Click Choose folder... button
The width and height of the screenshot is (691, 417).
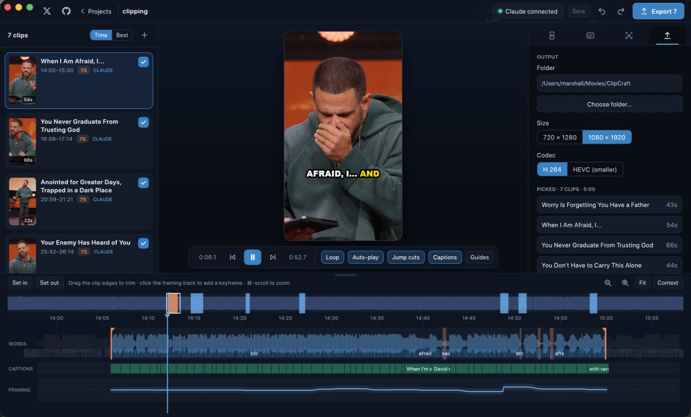609,104
